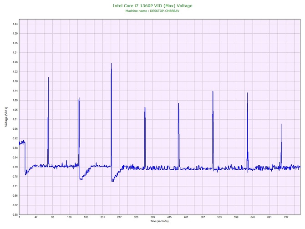Click the 0.71 value on the voltage axis
This screenshot has height=229, width=305.
pyautogui.click(x=15, y=186)
